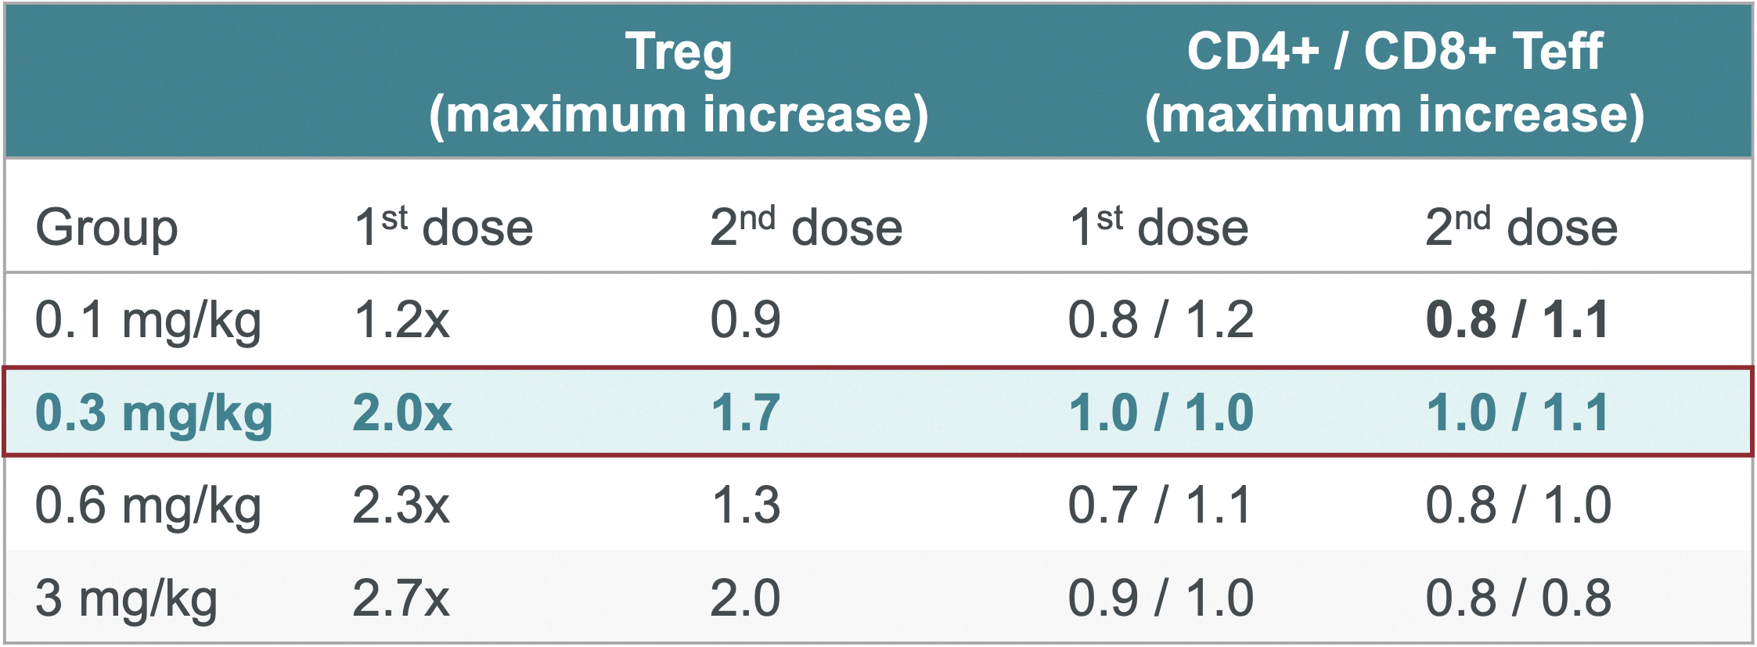Click the 0.9 / 1.0 Teff value

1161,598
